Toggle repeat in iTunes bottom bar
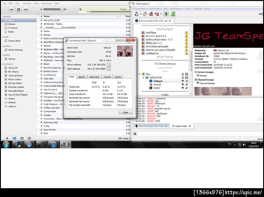The width and height of the screenshot is (264, 197). pos(22,138)
